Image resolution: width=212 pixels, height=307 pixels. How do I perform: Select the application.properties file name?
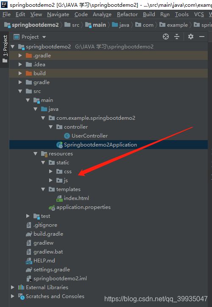83,207
